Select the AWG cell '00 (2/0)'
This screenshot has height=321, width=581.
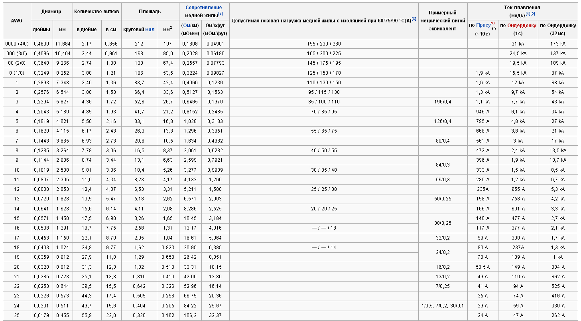pos(16,63)
